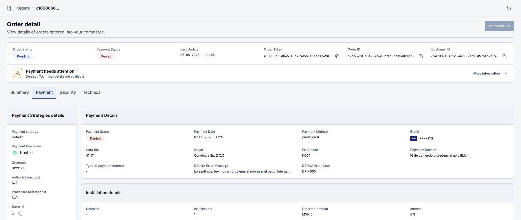Image resolution: width=521 pixels, height=220 pixels.
Task: Click the Denied badge in Payment Details
Action: pyautogui.click(x=95, y=138)
